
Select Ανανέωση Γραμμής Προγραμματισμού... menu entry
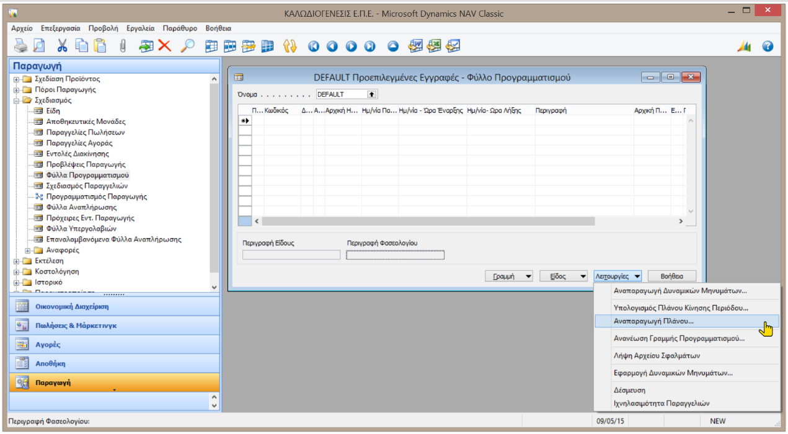pos(686,339)
